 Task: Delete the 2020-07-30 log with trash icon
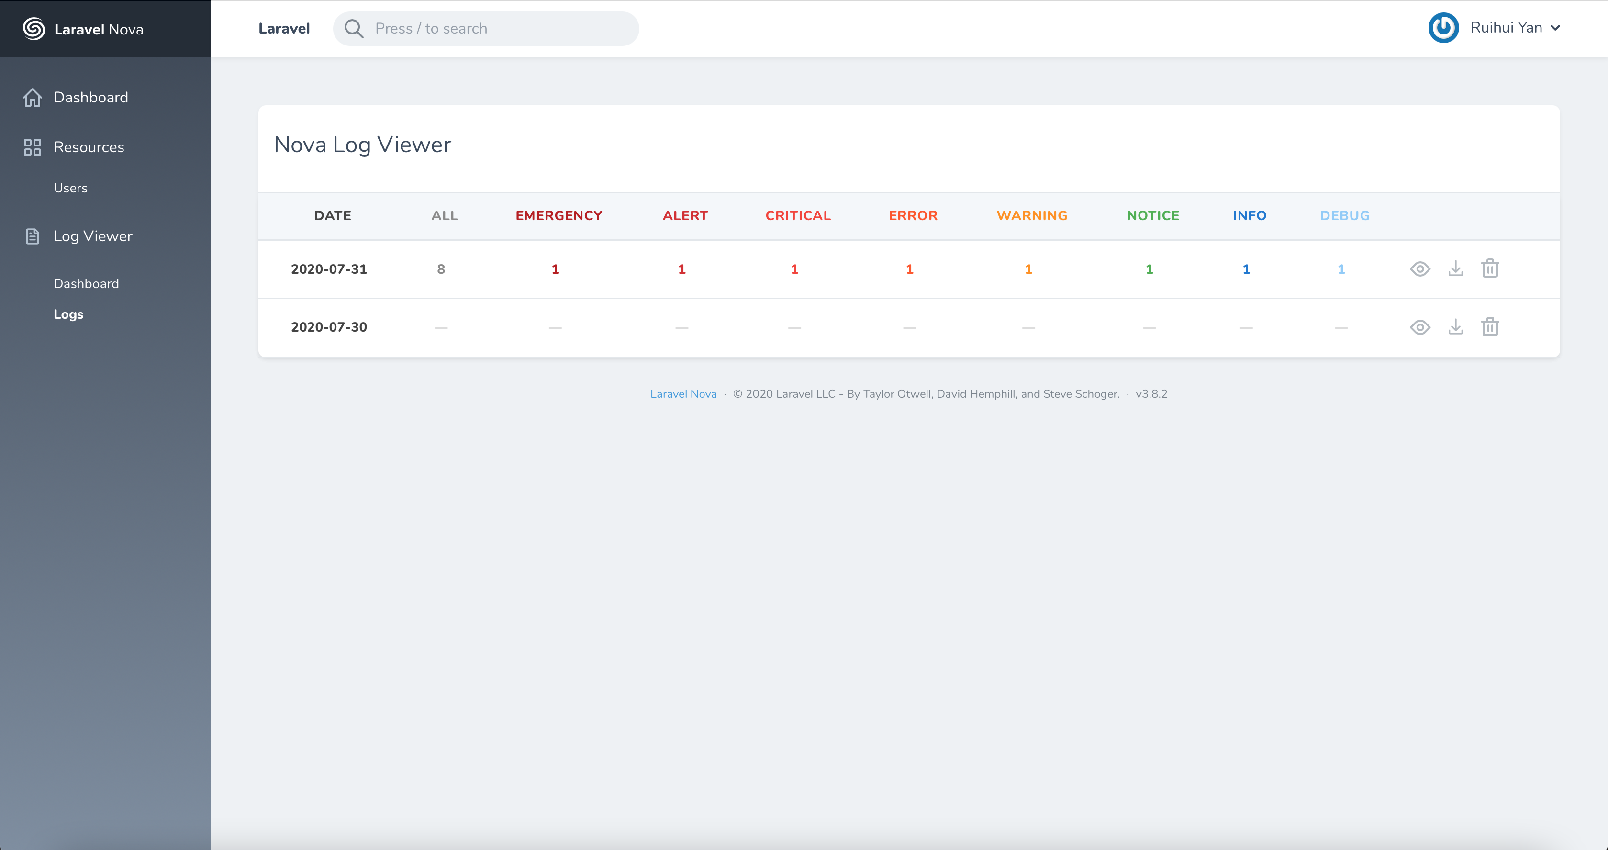pos(1489,327)
